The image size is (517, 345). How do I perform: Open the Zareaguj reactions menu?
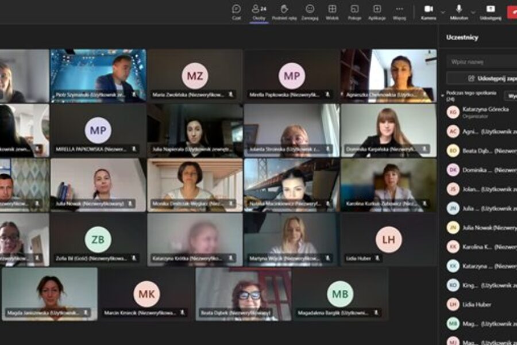[310, 12]
